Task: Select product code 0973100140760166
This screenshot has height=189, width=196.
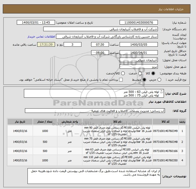Action: 165,151
